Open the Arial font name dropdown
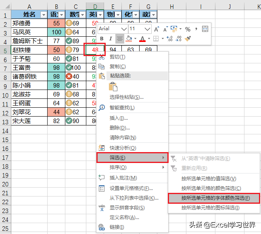This screenshot has width=261, height=234. point(124,29)
